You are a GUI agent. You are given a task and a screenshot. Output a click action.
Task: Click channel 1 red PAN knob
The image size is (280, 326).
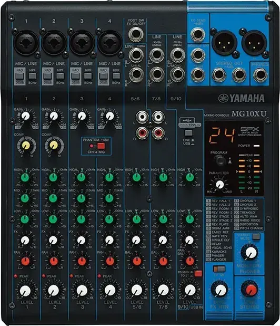click(x=25, y=261)
